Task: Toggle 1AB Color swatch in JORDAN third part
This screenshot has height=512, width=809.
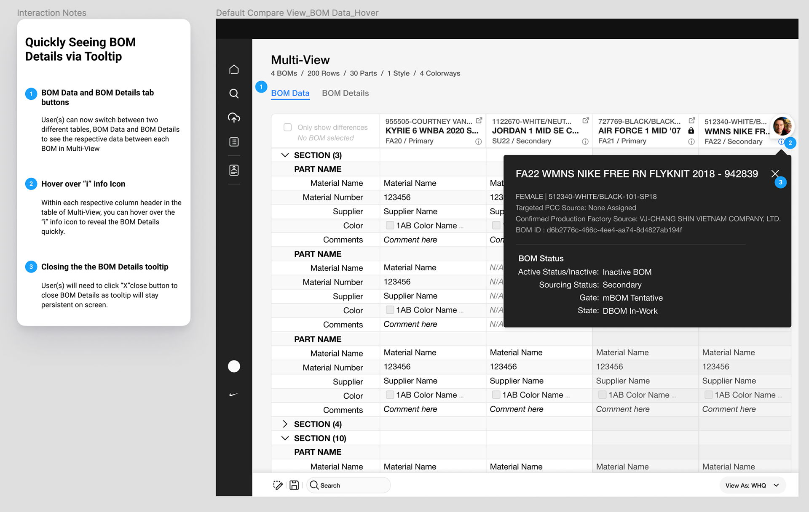Action: (496, 395)
